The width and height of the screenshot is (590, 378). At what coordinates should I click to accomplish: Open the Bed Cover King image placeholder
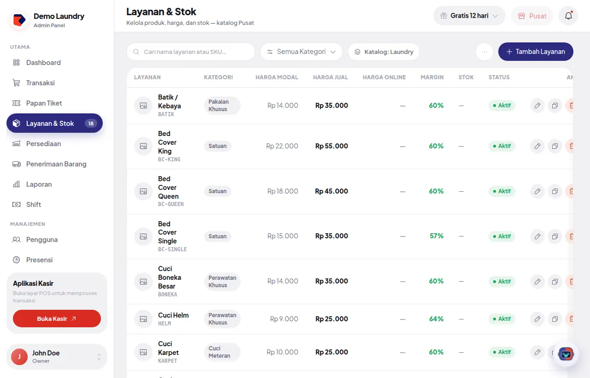coord(143,146)
